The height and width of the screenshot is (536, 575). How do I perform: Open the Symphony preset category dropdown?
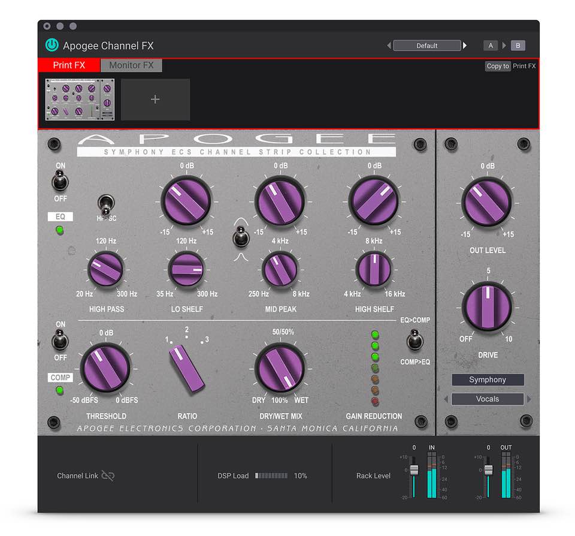tap(488, 380)
